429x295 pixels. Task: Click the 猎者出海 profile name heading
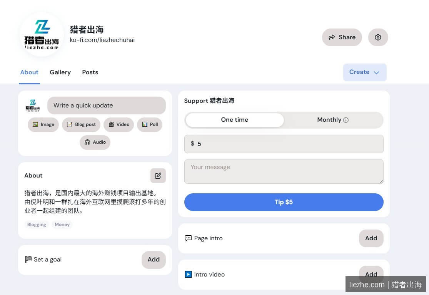click(87, 29)
